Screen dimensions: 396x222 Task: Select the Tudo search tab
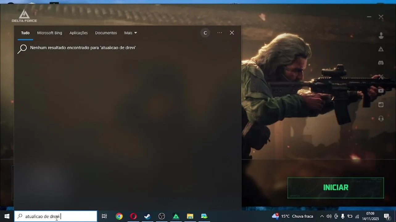click(x=25, y=33)
